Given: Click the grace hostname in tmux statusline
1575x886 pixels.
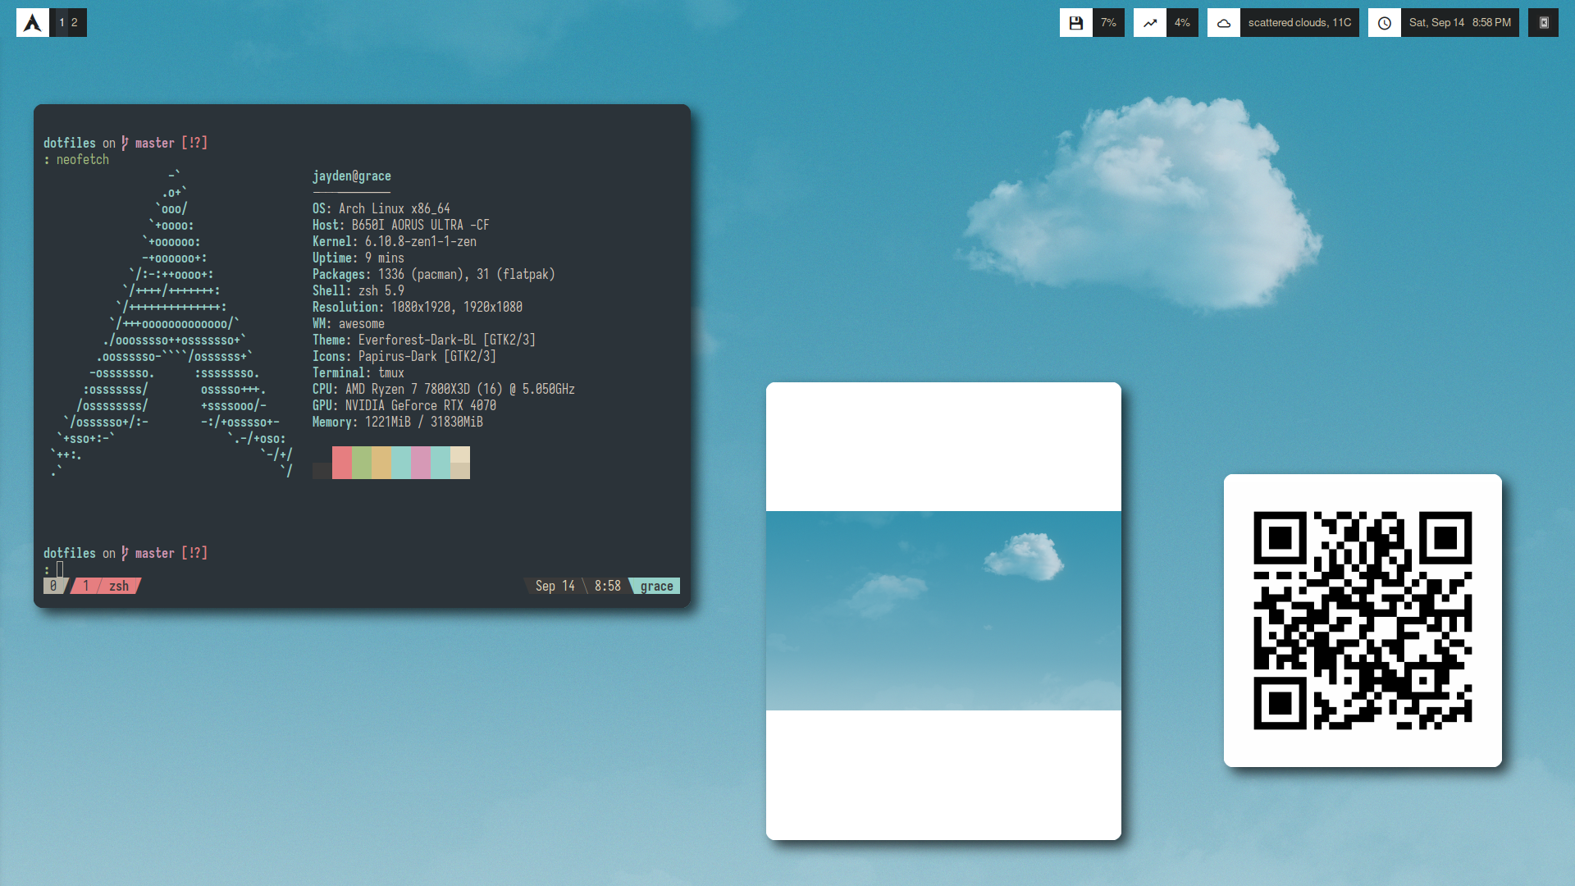Looking at the screenshot, I should [656, 586].
